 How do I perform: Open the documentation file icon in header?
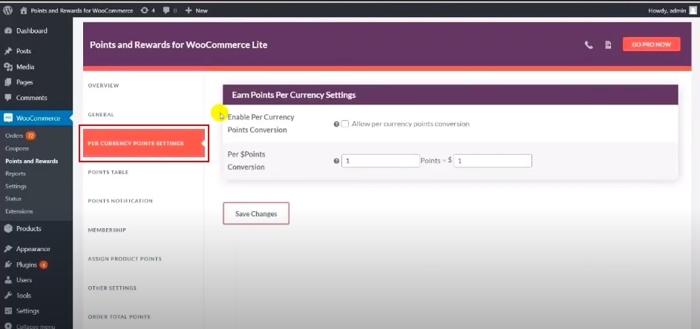tap(608, 44)
